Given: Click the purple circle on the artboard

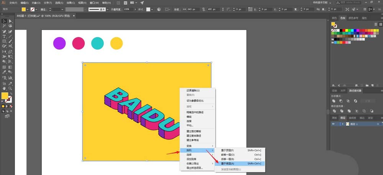Looking at the screenshot, I should pos(59,43).
